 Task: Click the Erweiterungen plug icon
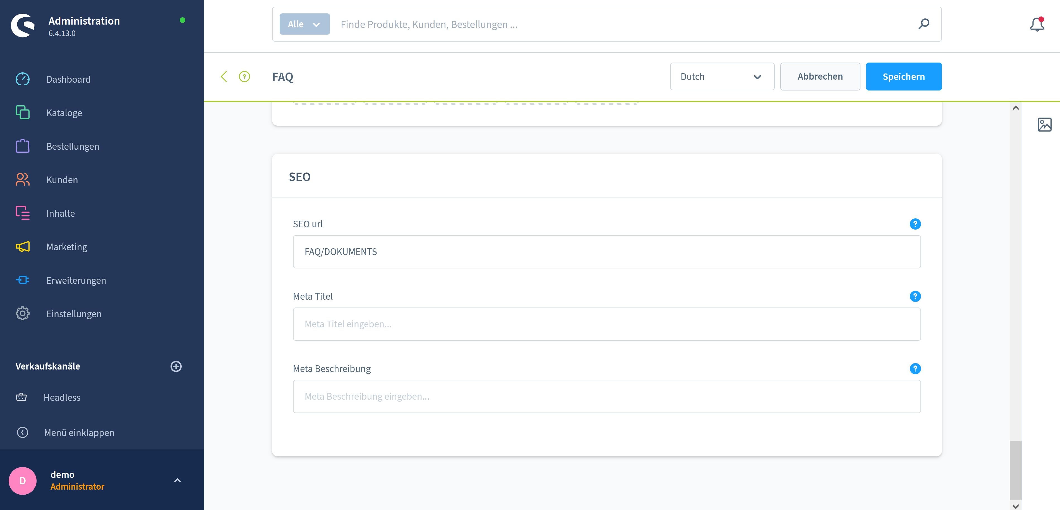coord(23,280)
